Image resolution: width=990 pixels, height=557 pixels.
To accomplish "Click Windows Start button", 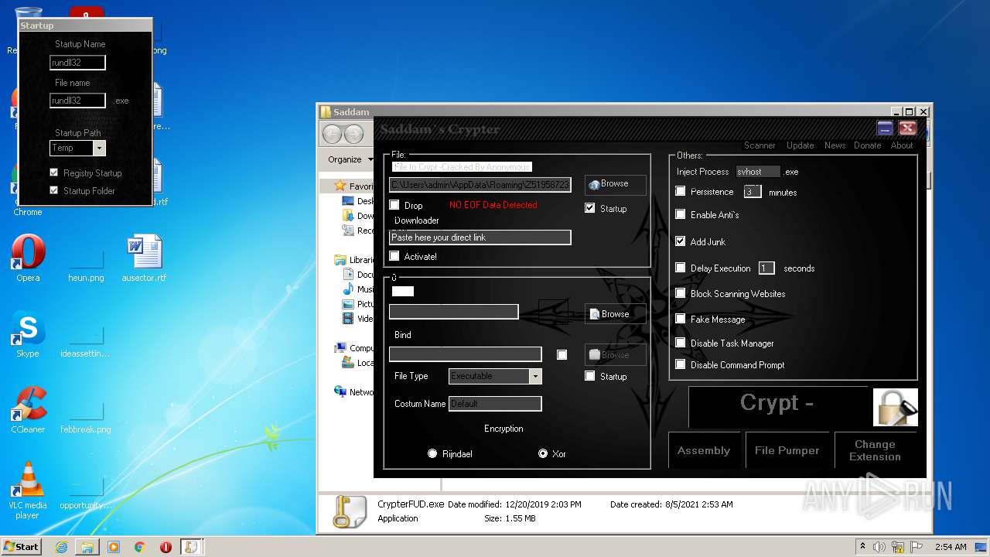I will point(22,547).
